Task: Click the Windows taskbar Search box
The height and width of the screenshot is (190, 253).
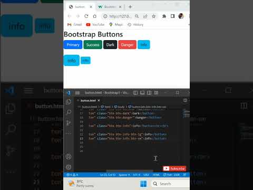Action: [x=170, y=184]
